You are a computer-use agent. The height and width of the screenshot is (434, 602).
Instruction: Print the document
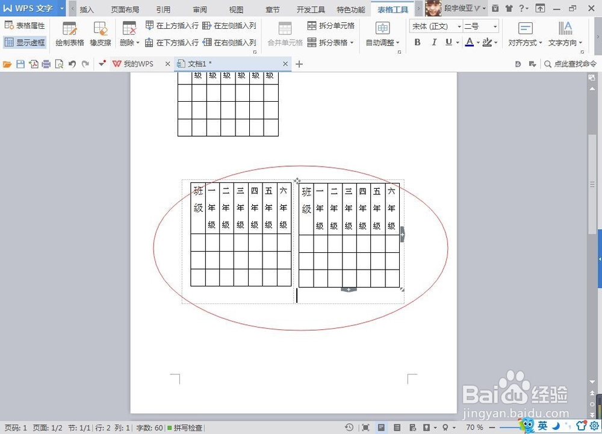tap(46, 64)
